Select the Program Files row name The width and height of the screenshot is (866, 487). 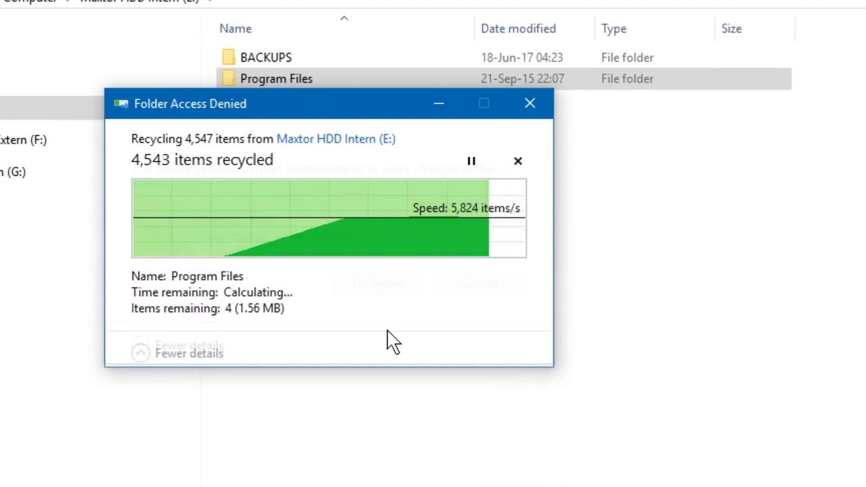[276, 78]
